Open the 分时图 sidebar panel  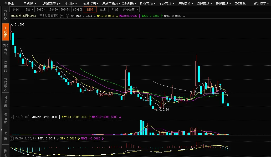click(6, 15)
